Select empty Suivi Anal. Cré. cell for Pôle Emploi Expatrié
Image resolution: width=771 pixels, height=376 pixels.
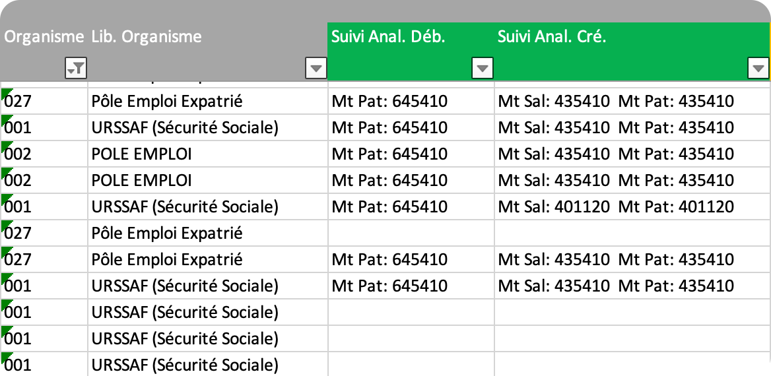632,234
